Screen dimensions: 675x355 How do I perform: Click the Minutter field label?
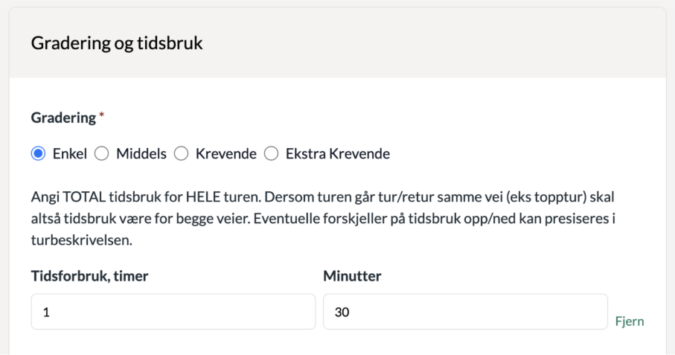click(351, 275)
